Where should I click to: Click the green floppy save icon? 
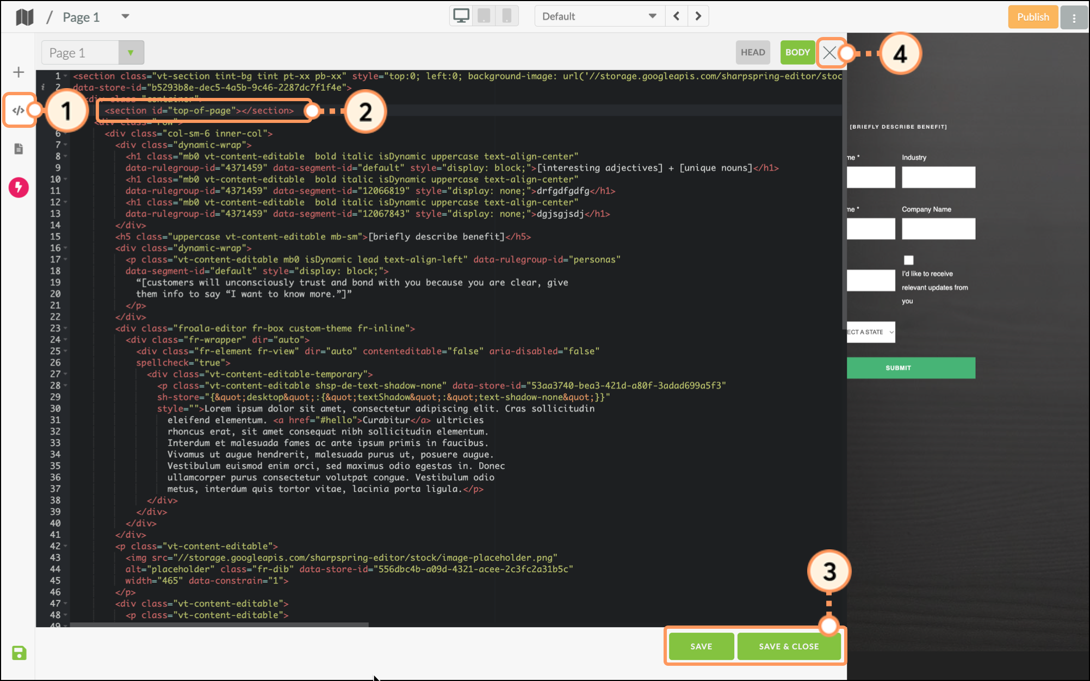[x=19, y=653]
